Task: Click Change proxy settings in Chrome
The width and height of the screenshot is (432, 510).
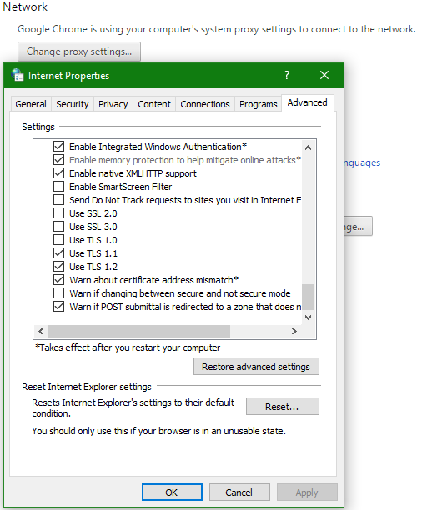Action: pyautogui.click(x=79, y=52)
